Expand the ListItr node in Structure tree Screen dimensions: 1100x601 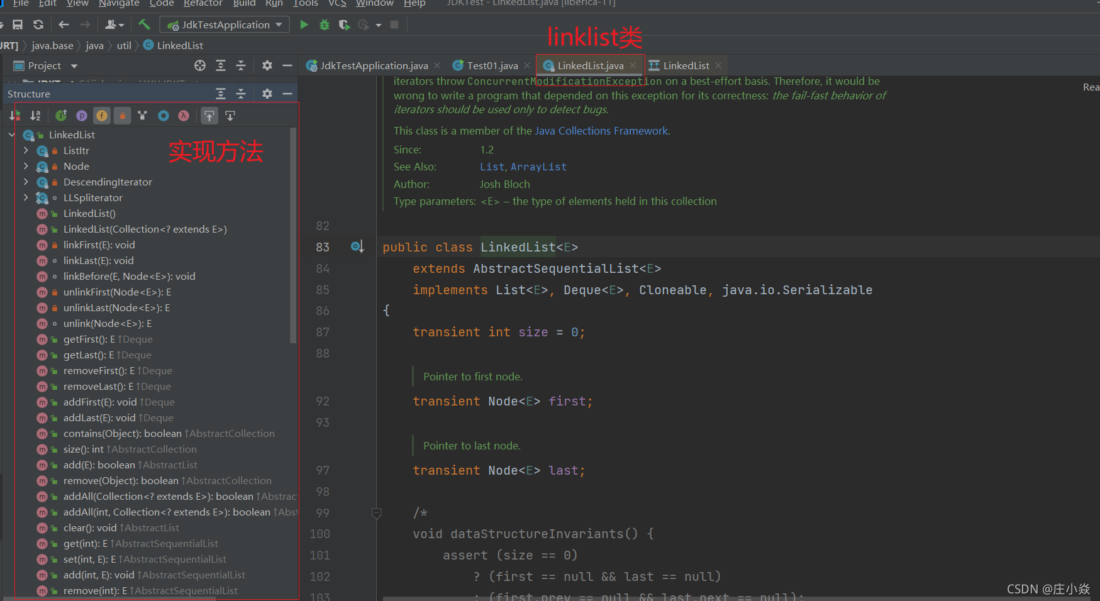26,150
